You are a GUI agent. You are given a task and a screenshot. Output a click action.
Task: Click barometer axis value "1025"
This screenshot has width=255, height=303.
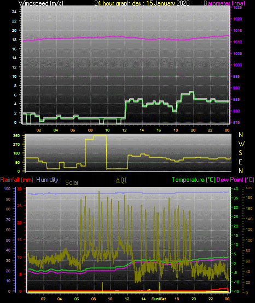[237, 8]
